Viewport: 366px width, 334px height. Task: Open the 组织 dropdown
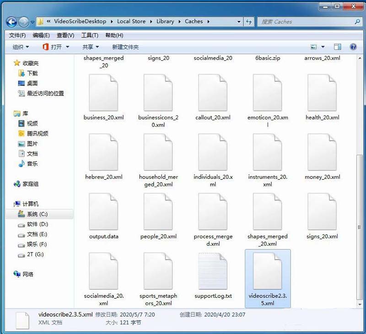click(x=21, y=47)
